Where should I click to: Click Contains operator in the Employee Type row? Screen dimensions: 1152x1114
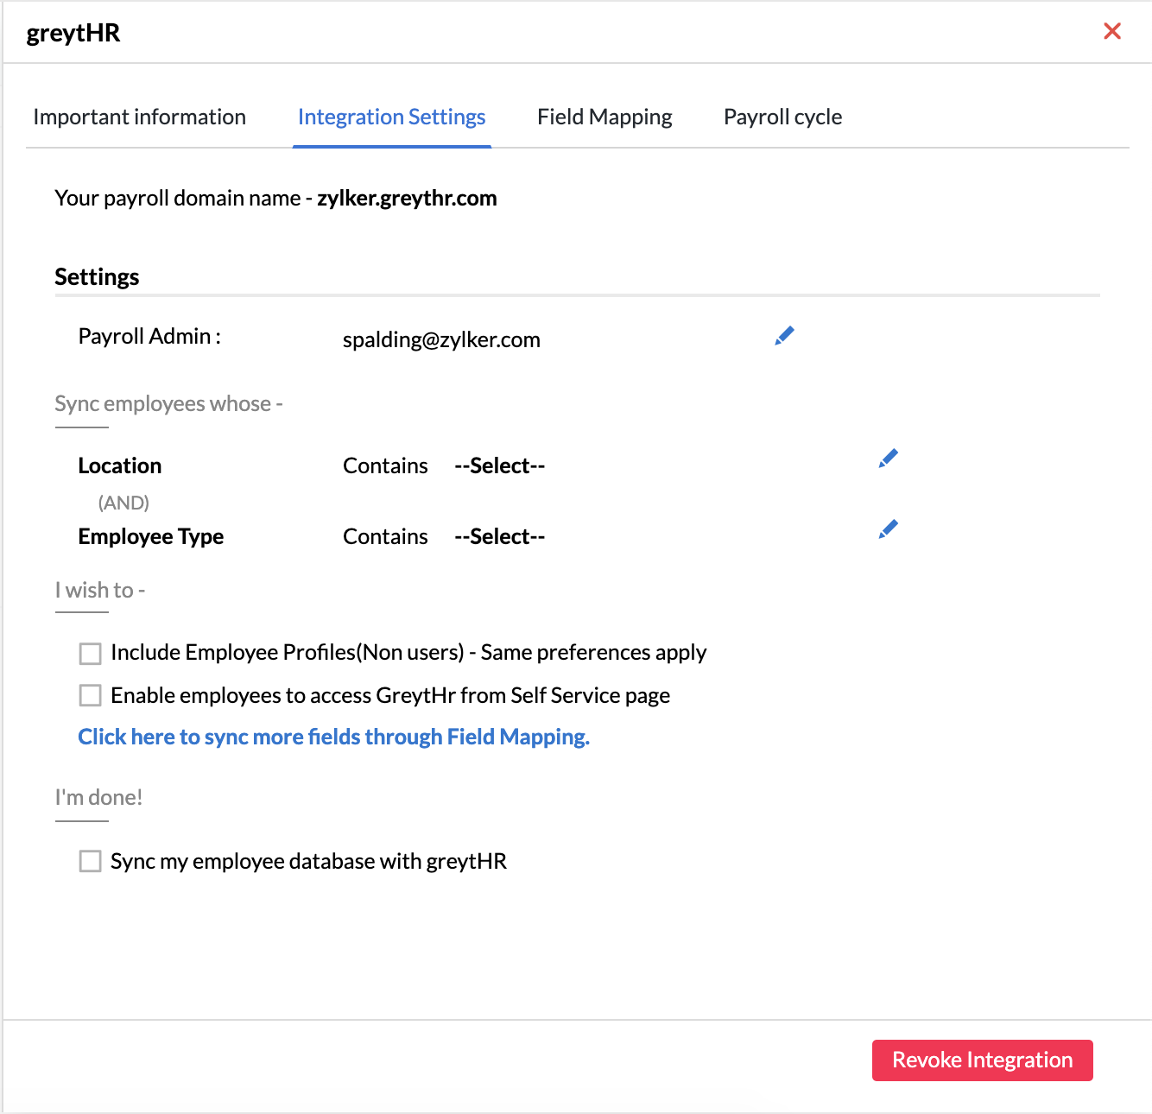pyautogui.click(x=385, y=537)
